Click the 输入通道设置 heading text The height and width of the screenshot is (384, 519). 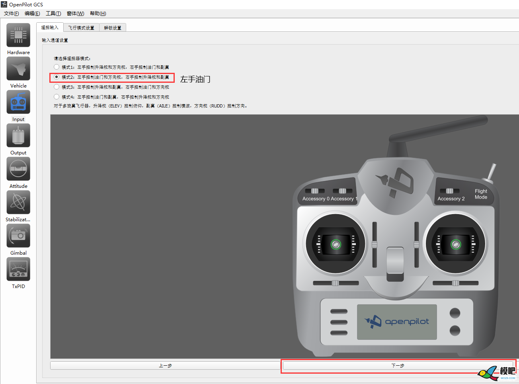[55, 40]
